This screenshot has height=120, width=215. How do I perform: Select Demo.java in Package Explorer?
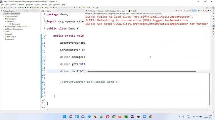coord(15,24)
